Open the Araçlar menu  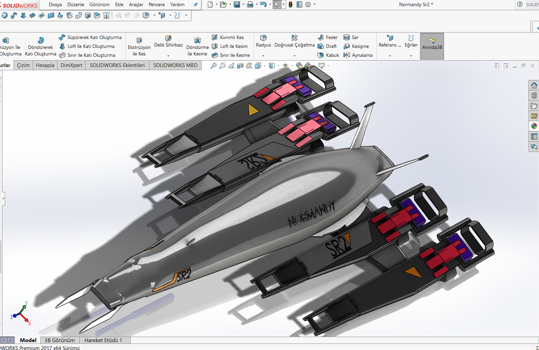(x=136, y=4)
